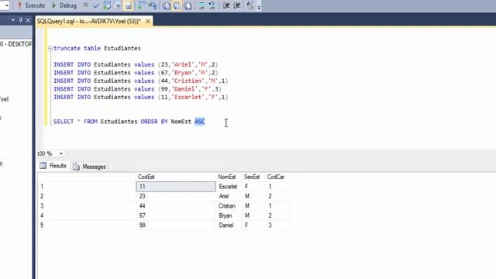The height and width of the screenshot is (279, 496).
Task: Specify Values for Template Parameters icon
Action: click(250, 5)
